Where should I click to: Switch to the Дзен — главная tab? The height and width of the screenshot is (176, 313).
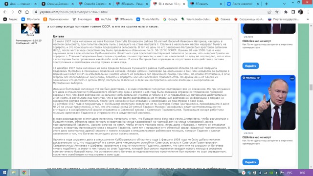tap(20, 4)
